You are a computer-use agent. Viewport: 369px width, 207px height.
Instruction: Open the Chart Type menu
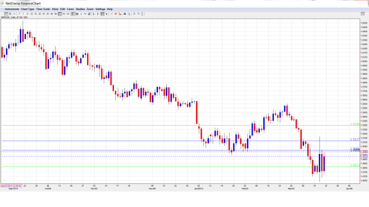(28, 9)
